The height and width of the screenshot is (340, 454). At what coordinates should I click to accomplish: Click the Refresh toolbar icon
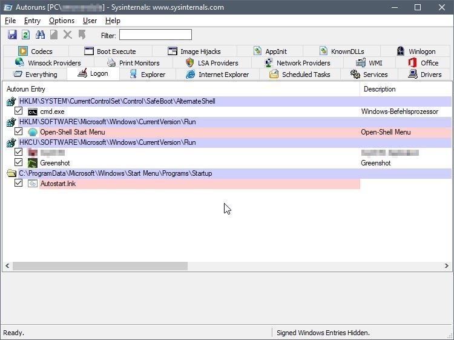26,35
